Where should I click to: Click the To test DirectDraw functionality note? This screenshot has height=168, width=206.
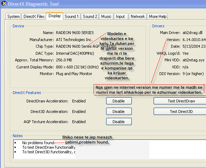tap(49, 147)
